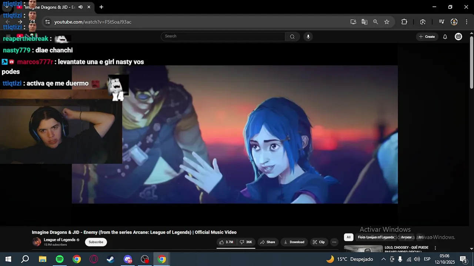
Task: Open the weather widget showing 15°C Despejado
Action: click(349, 259)
